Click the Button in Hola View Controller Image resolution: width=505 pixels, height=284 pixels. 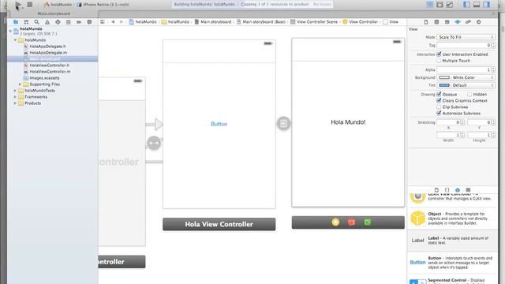219,124
